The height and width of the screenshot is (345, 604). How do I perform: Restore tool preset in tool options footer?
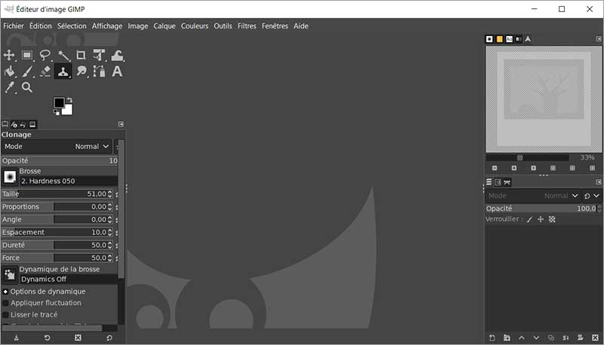pyautogui.click(x=47, y=337)
